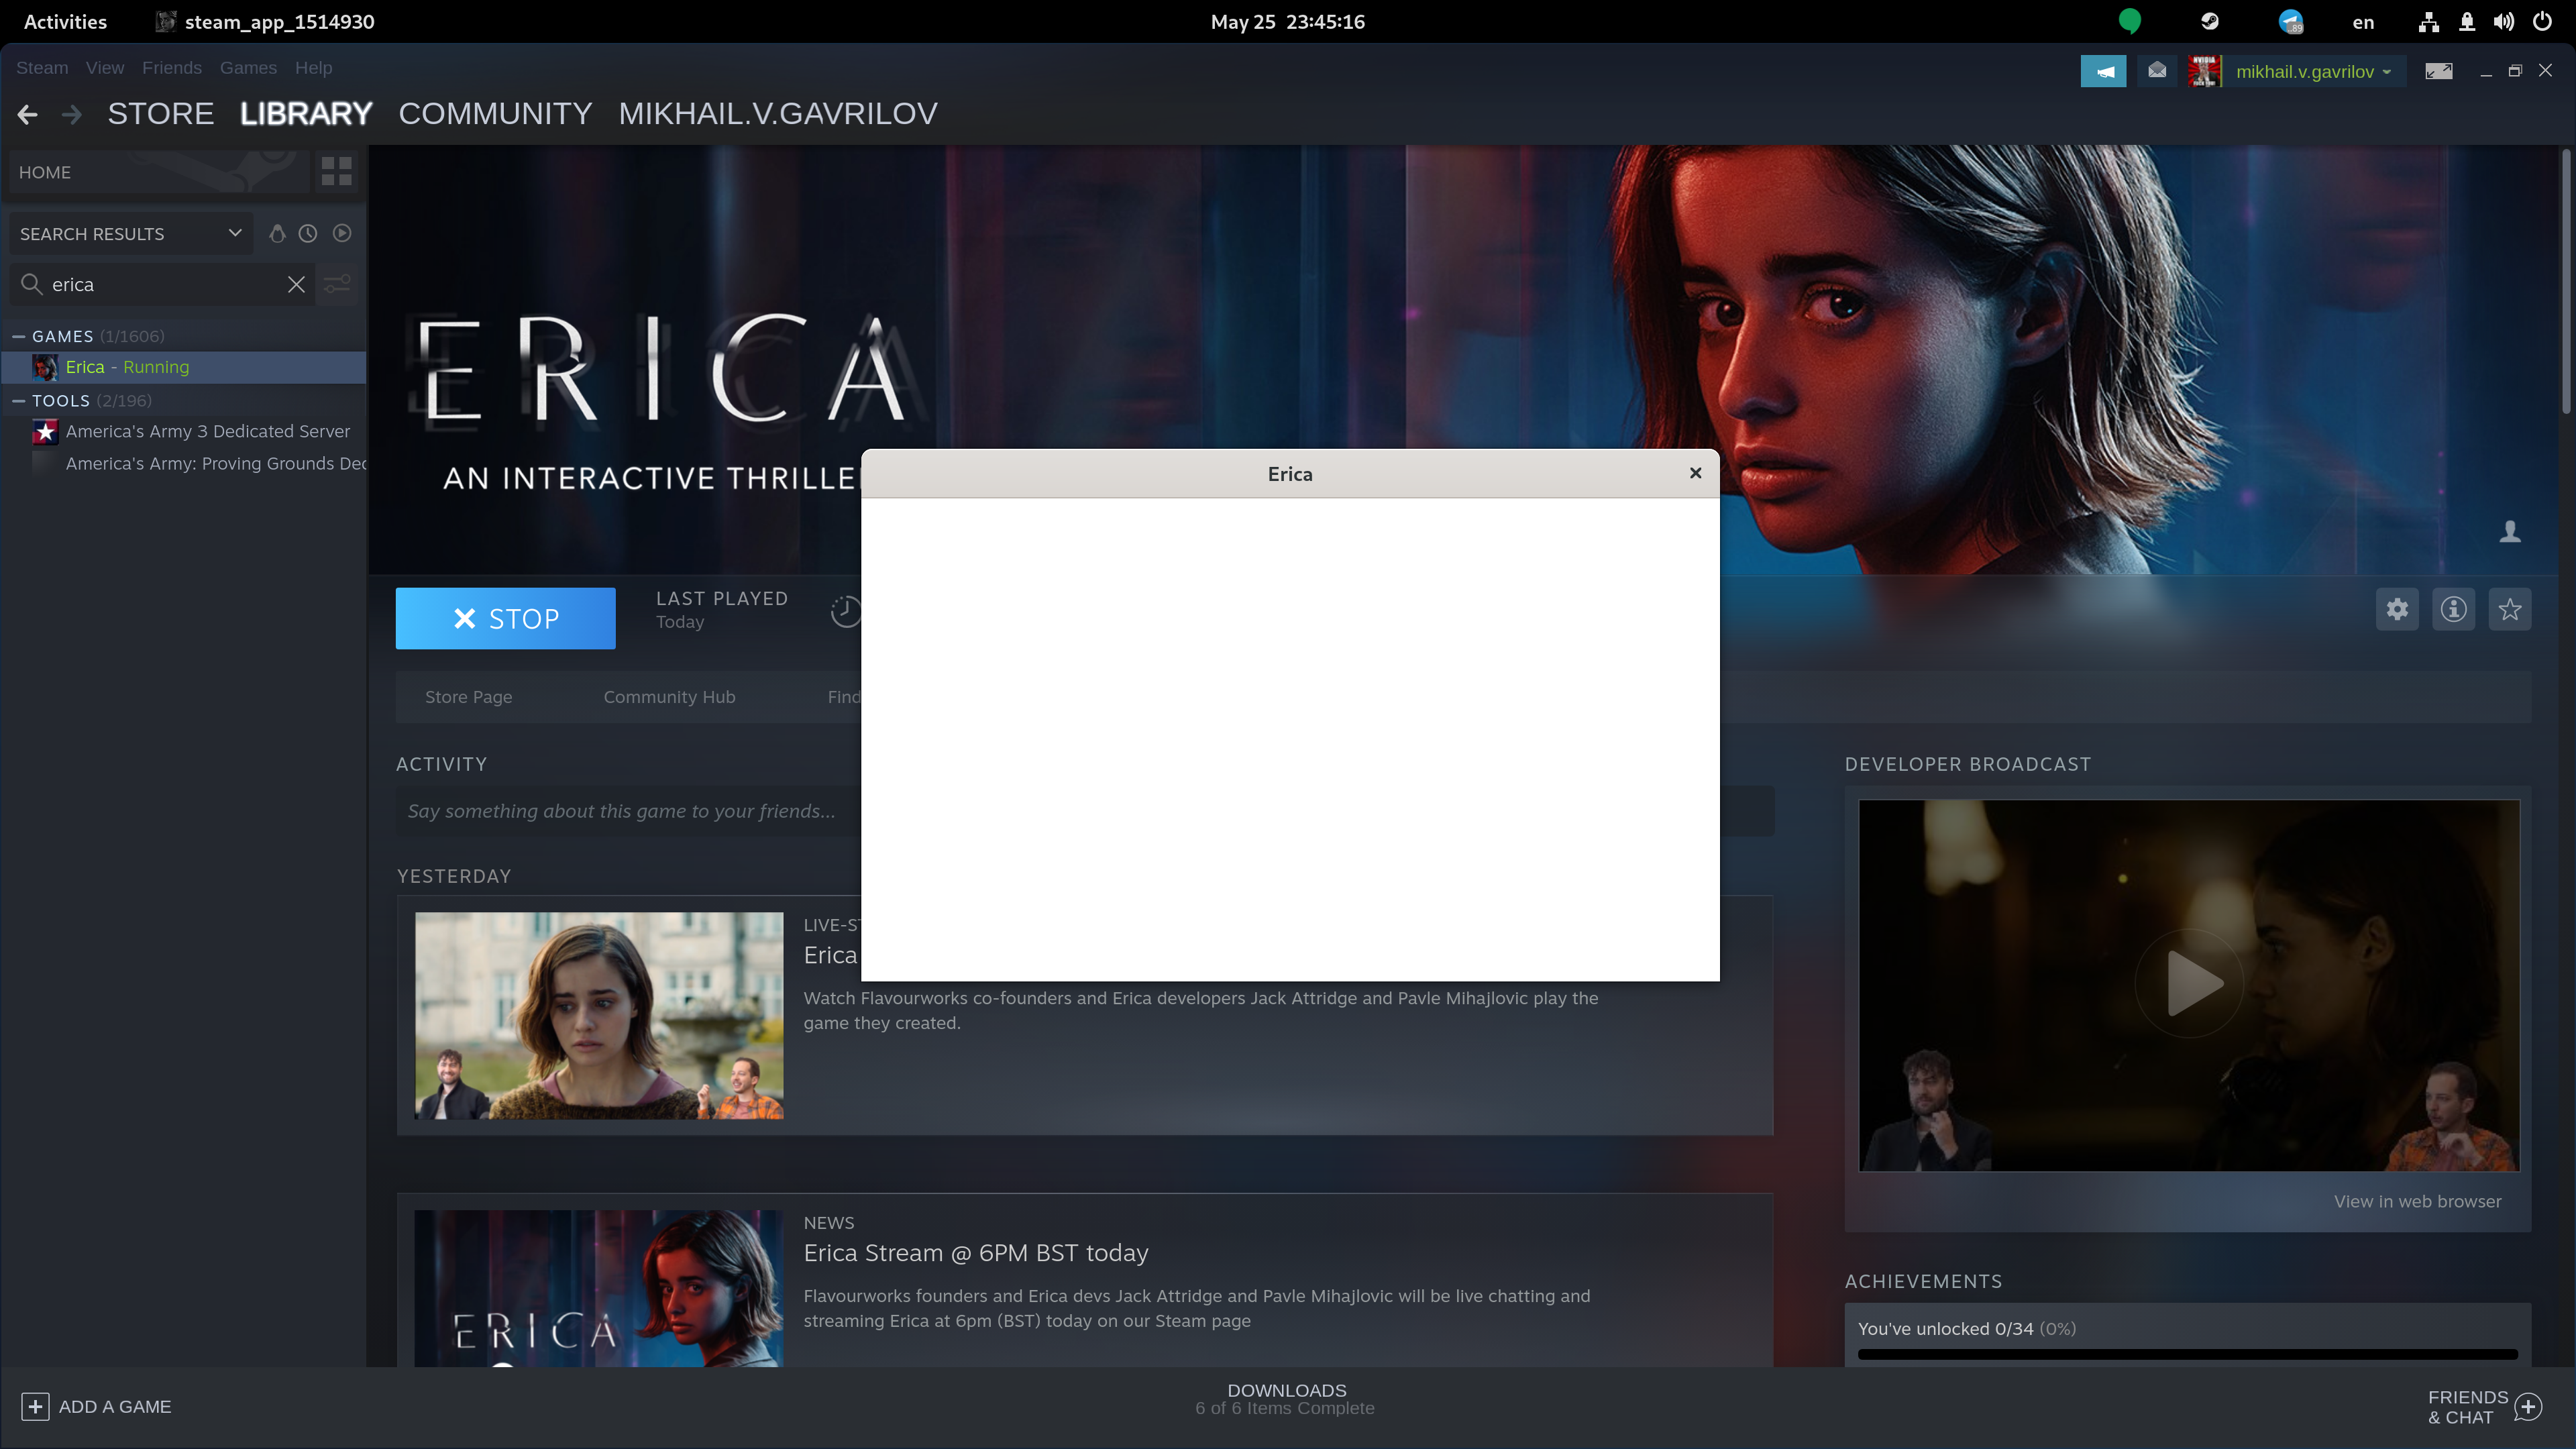Open the Downloads status
Viewport: 2576px width, 1449px height.
click(1285, 1399)
